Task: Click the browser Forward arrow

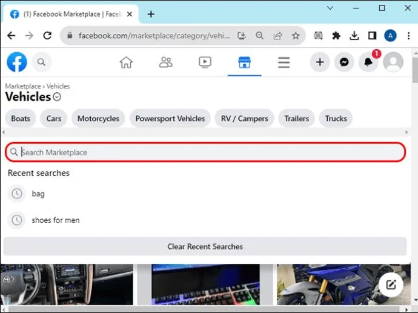Action: pyautogui.click(x=29, y=36)
